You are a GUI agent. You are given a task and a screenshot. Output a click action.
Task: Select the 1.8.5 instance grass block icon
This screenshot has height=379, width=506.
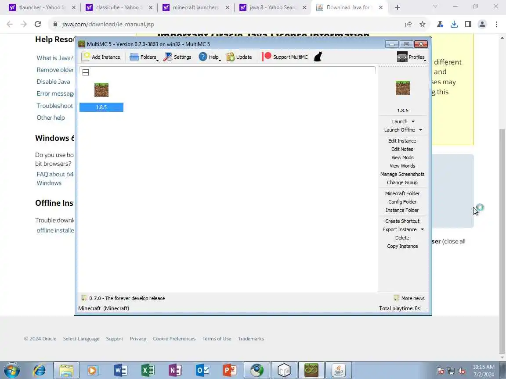pyautogui.click(x=101, y=90)
